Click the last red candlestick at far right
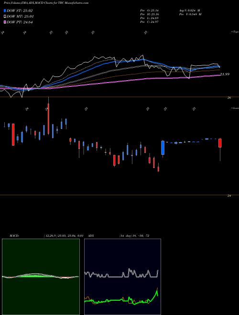The width and height of the screenshot is (239, 315). point(220,143)
